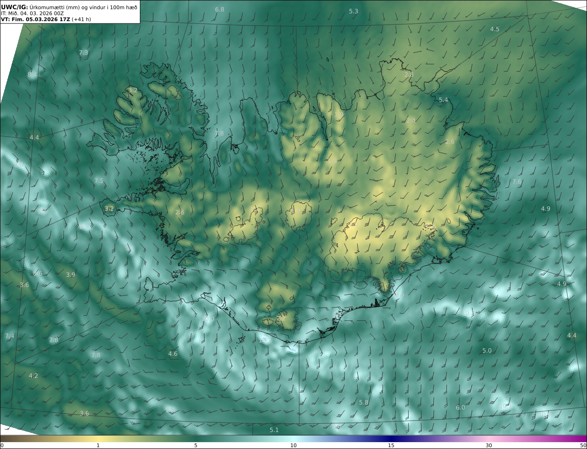Click the 5.4 value label on the map
This screenshot has height=449, width=587.
click(x=443, y=100)
